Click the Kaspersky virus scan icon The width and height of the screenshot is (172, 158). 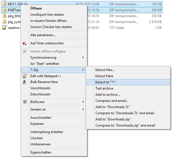[25, 43]
